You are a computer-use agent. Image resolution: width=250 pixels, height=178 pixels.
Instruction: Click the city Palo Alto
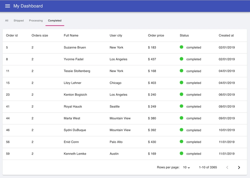point(116,142)
